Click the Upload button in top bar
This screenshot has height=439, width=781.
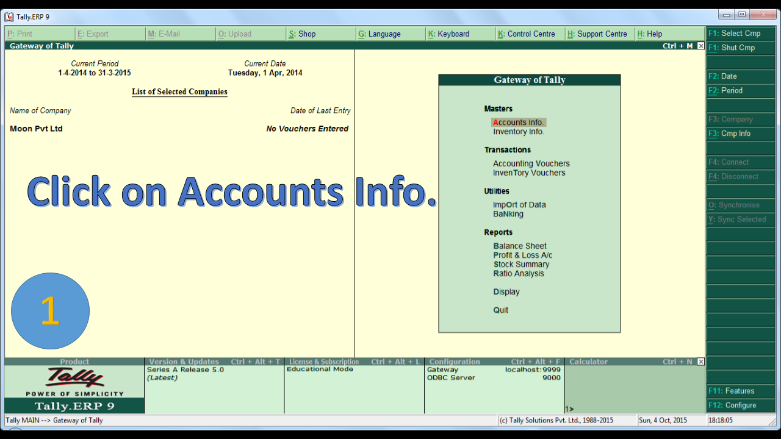[251, 34]
